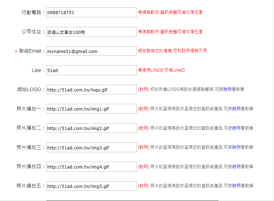Click blue 說明 tutorial link in 照片播放五 row
This screenshot has width=274, height=201.
click(237, 185)
